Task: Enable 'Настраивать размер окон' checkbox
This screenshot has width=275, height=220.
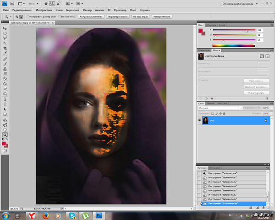Action: 28,16
